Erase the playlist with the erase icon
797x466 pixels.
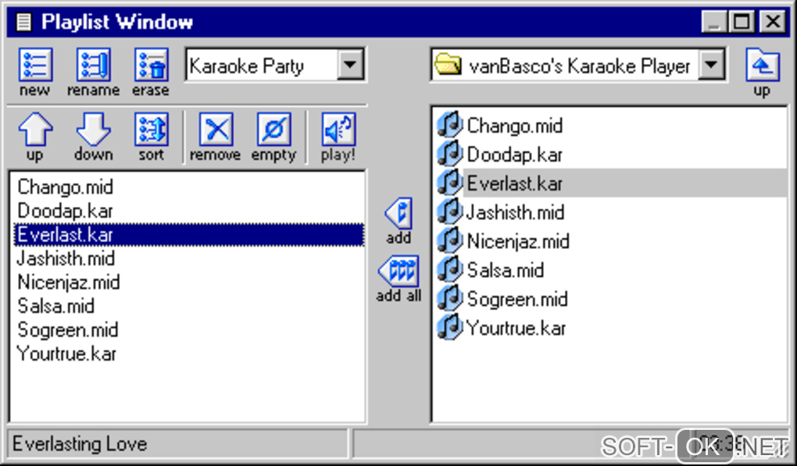[x=151, y=65]
